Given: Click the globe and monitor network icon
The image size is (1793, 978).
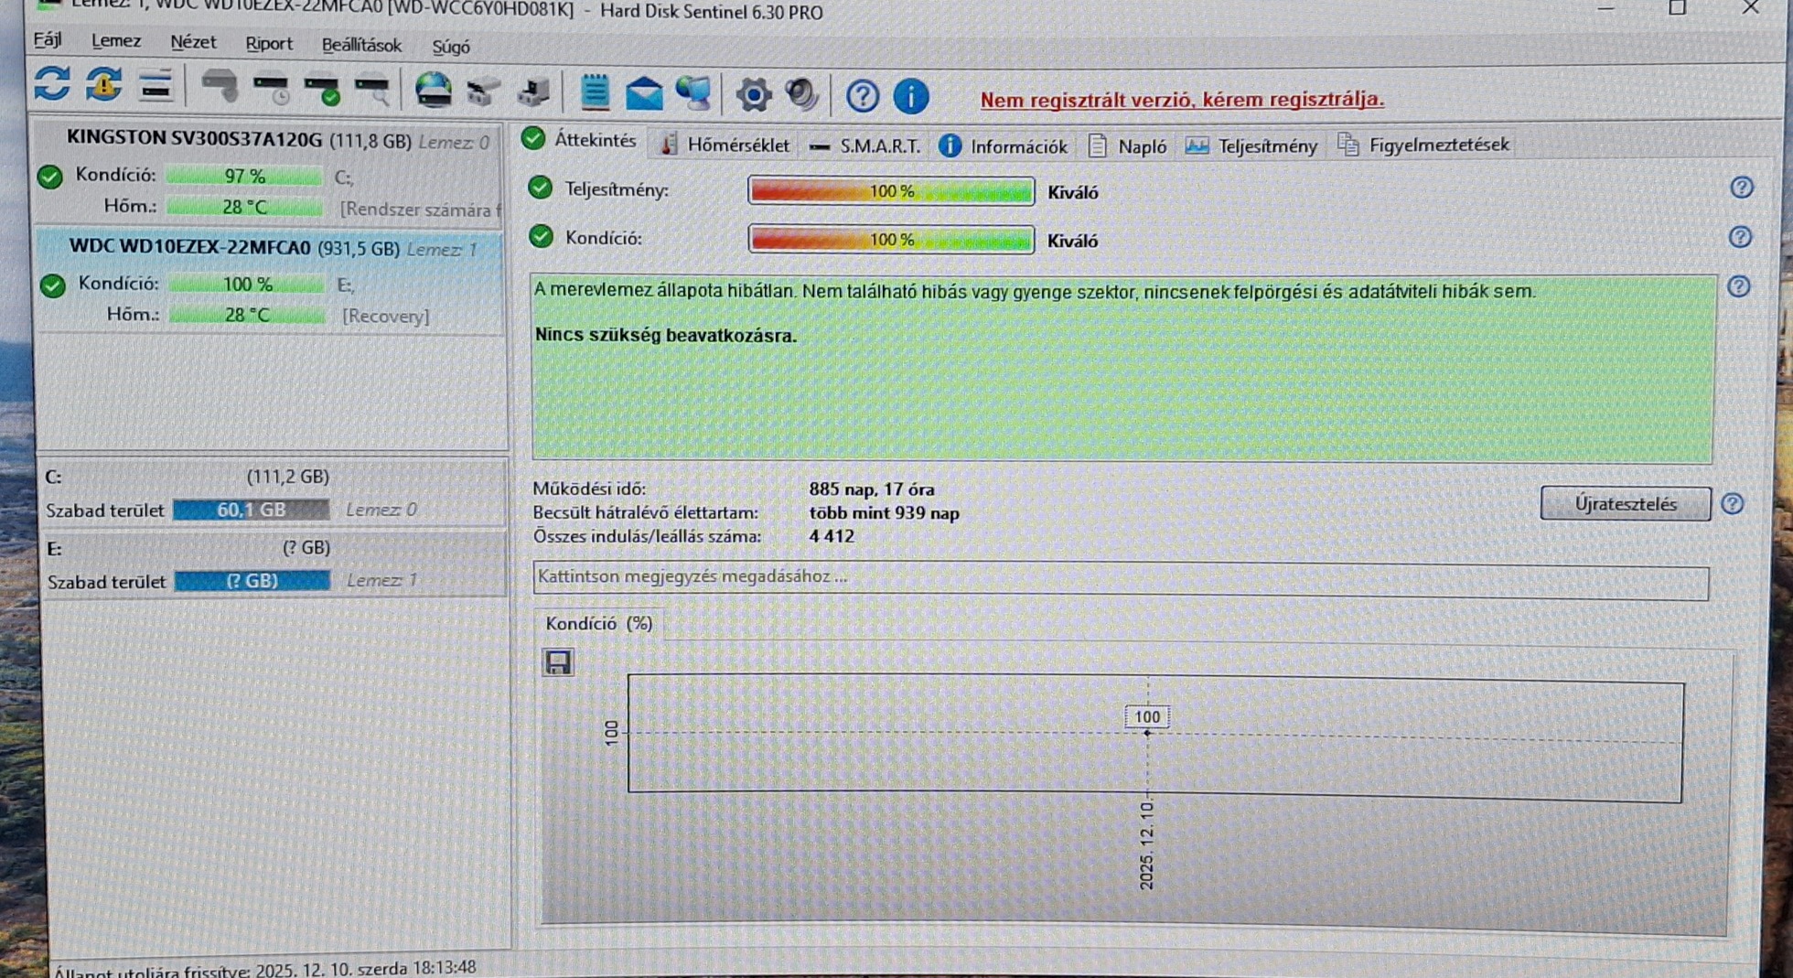Looking at the screenshot, I should (693, 93).
